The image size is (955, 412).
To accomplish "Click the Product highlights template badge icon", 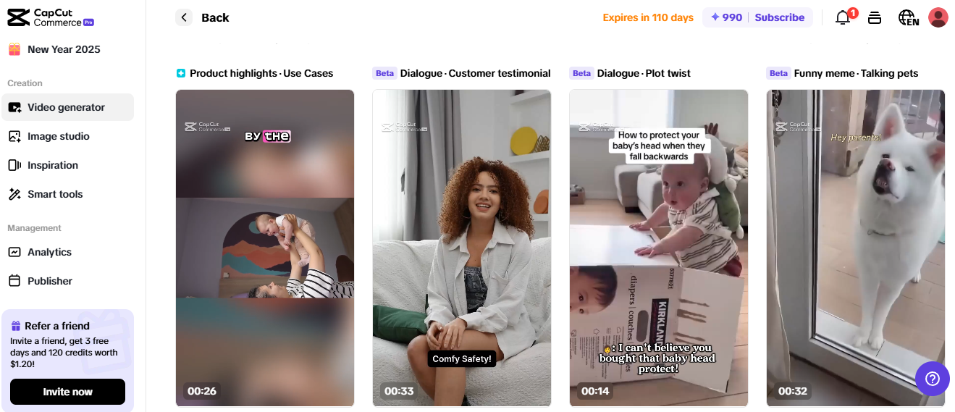I will (x=181, y=73).
